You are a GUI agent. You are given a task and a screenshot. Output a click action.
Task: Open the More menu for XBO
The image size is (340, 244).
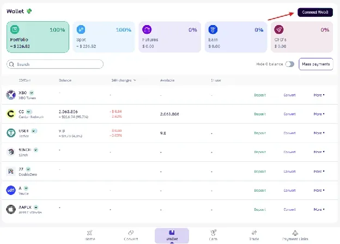[x=319, y=95]
